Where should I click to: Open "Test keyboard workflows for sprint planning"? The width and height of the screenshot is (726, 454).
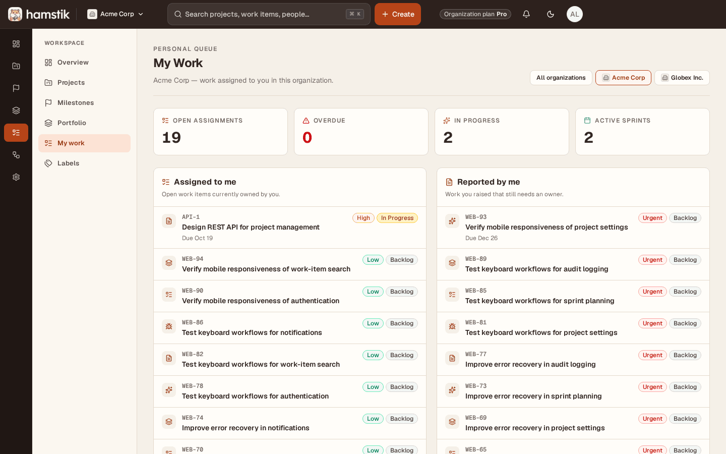coord(539,301)
